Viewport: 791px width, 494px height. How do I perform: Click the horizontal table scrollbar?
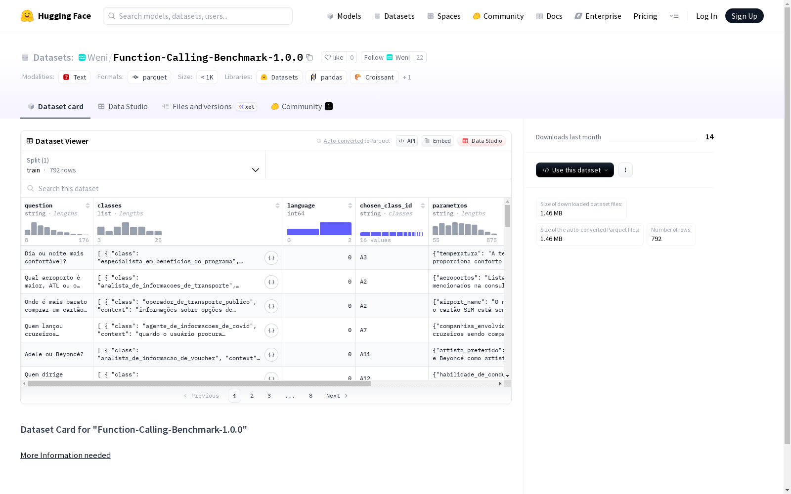coord(200,383)
